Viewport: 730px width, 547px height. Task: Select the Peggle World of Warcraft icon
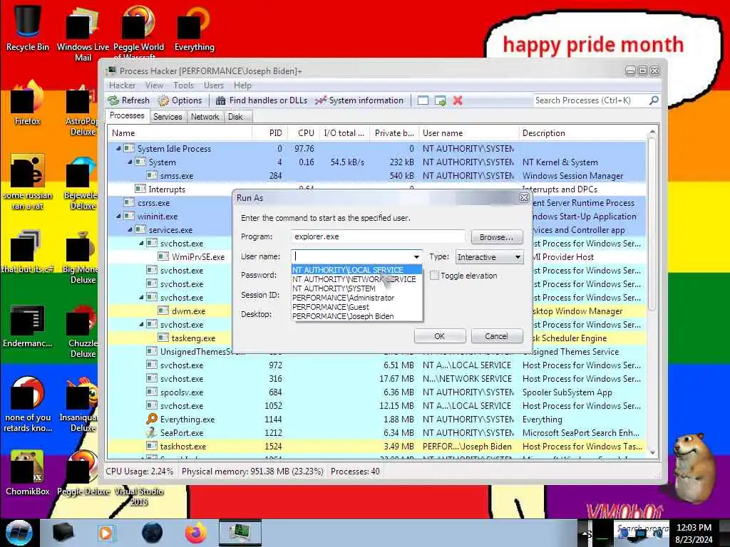point(138,31)
